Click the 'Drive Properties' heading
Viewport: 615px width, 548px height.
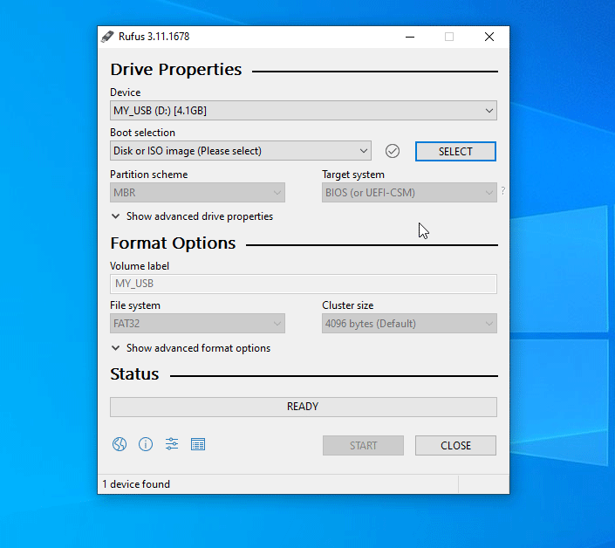(x=175, y=70)
